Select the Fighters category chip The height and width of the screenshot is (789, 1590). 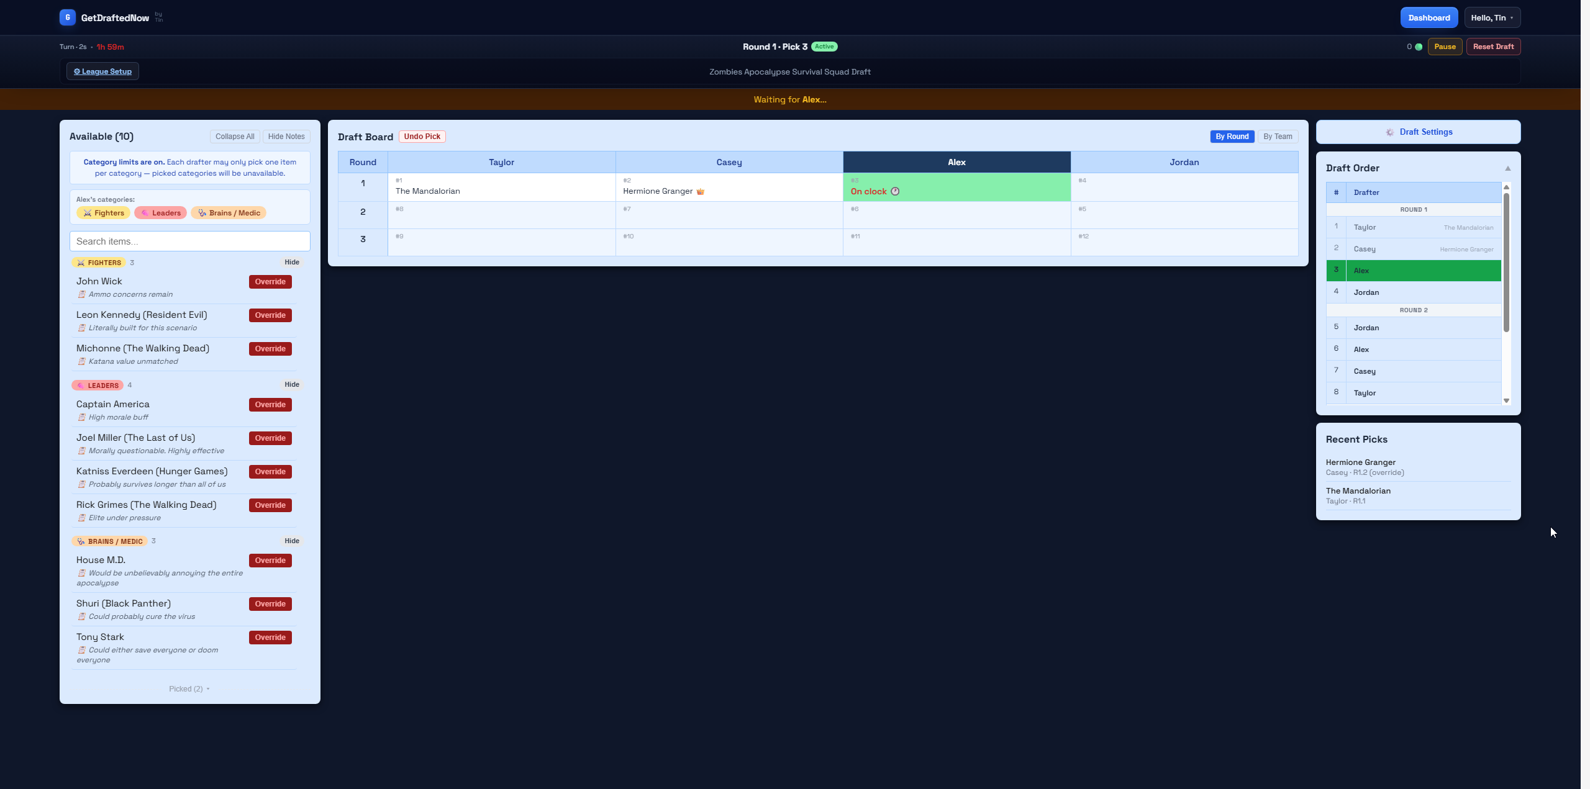pyautogui.click(x=103, y=213)
